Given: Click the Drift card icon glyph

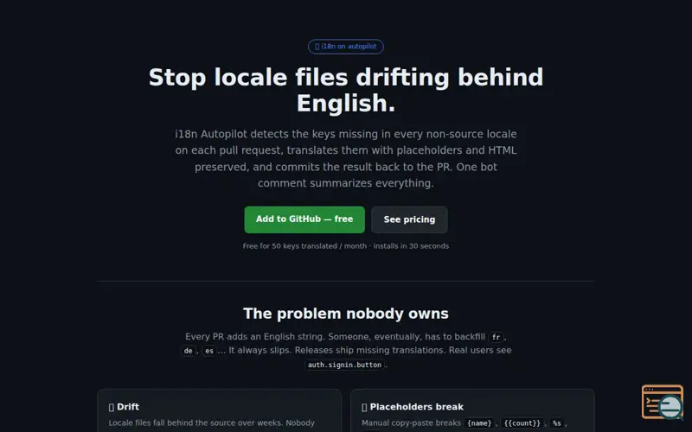Looking at the screenshot, I should [112, 407].
